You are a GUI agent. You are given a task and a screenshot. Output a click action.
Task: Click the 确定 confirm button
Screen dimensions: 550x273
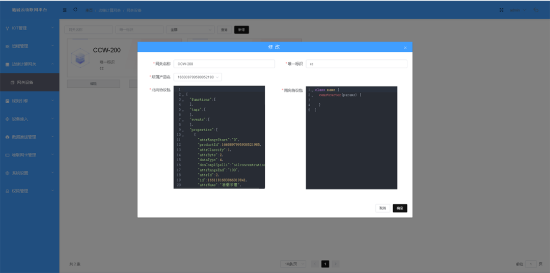pos(400,208)
